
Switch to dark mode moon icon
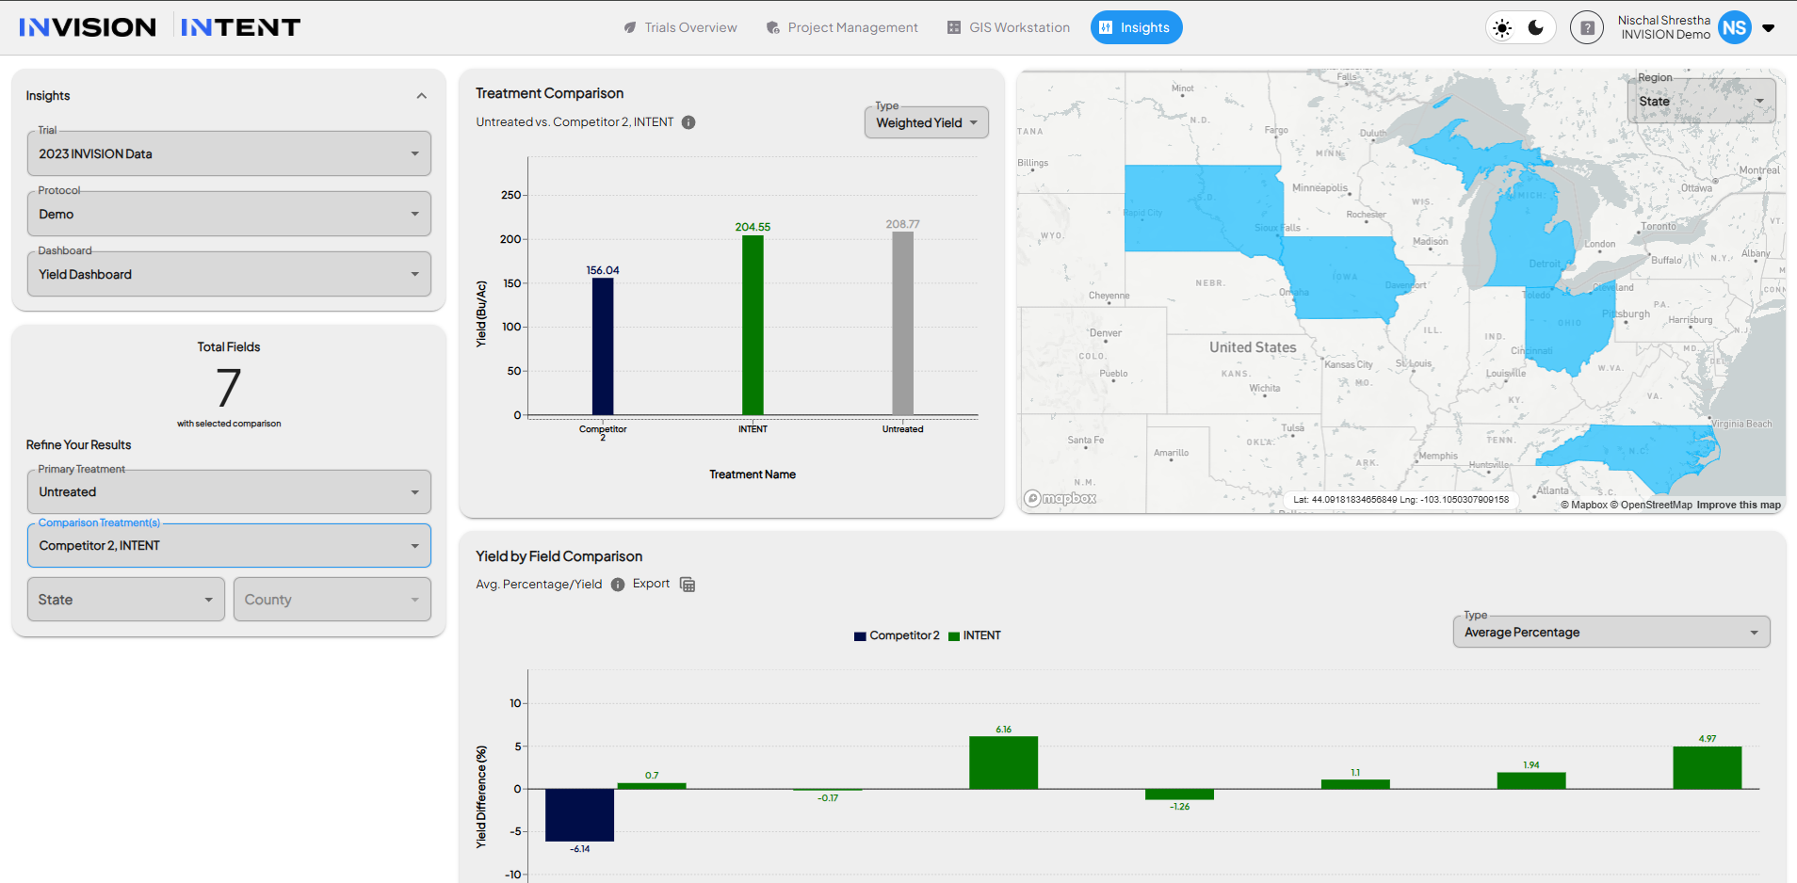[x=1536, y=27]
